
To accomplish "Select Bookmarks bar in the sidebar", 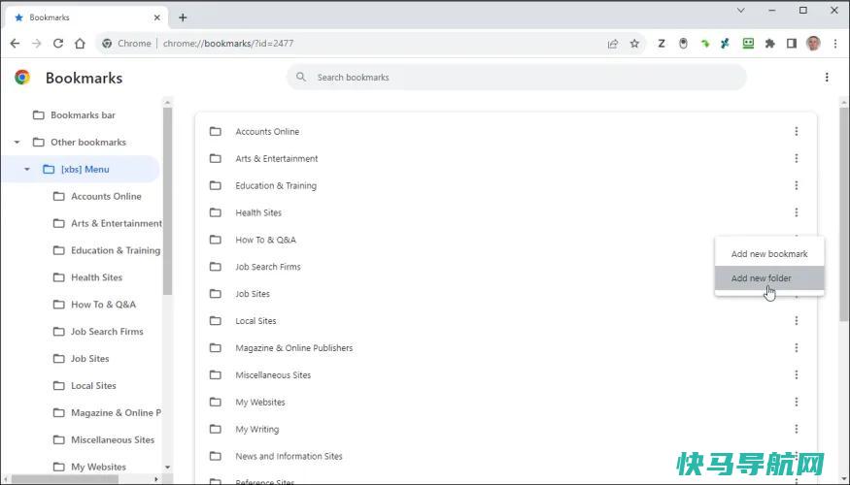I will [82, 115].
